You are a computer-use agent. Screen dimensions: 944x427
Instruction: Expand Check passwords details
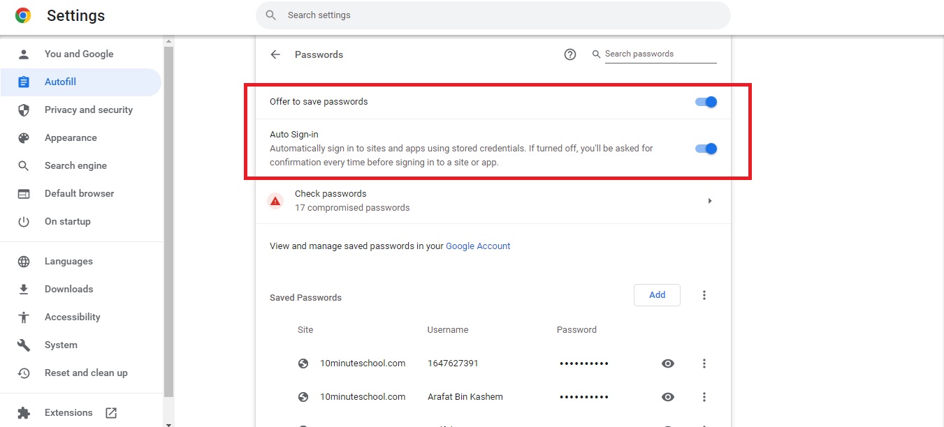point(709,201)
